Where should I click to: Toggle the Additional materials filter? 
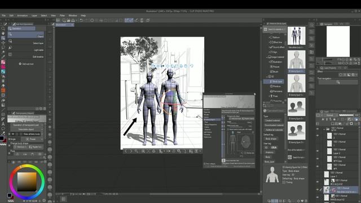coord(274,130)
